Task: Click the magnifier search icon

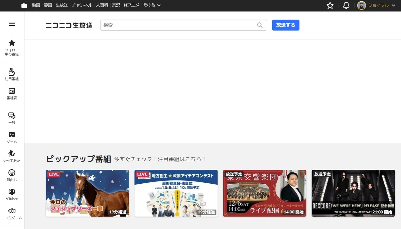Action: (x=260, y=25)
